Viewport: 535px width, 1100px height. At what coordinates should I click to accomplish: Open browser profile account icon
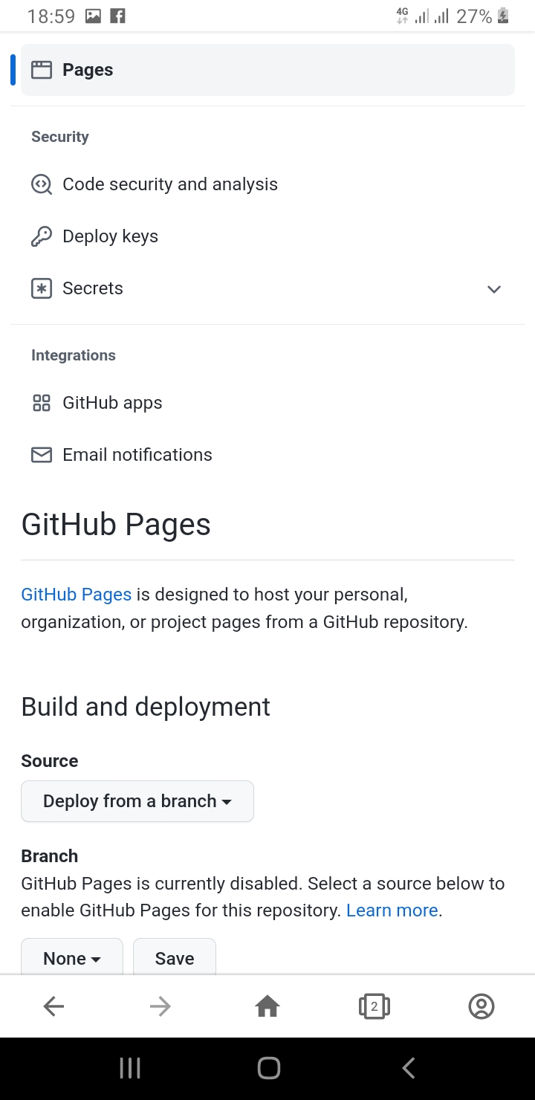click(481, 1006)
